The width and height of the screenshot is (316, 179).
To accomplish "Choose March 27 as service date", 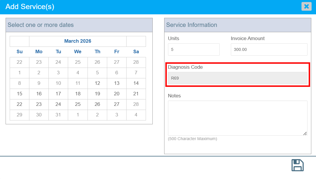I will (117, 104).
